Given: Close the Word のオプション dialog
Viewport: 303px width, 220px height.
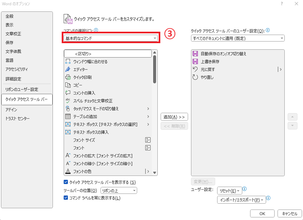Looking at the screenshot, I should point(296,4).
